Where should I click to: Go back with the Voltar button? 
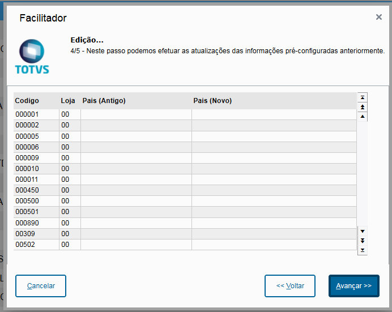tap(290, 286)
